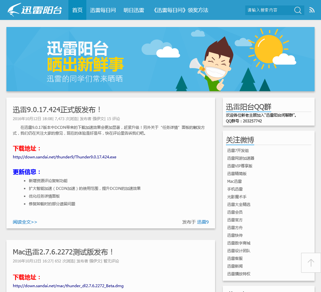This screenshot has width=321, height=292.
Task: Focus the 请输入搜索内容 search field
Action: pos(269,10)
